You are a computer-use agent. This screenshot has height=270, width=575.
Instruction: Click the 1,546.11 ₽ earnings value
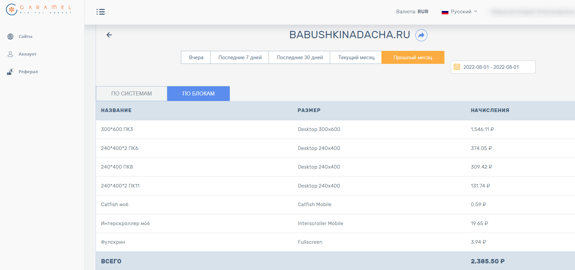pos(482,129)
